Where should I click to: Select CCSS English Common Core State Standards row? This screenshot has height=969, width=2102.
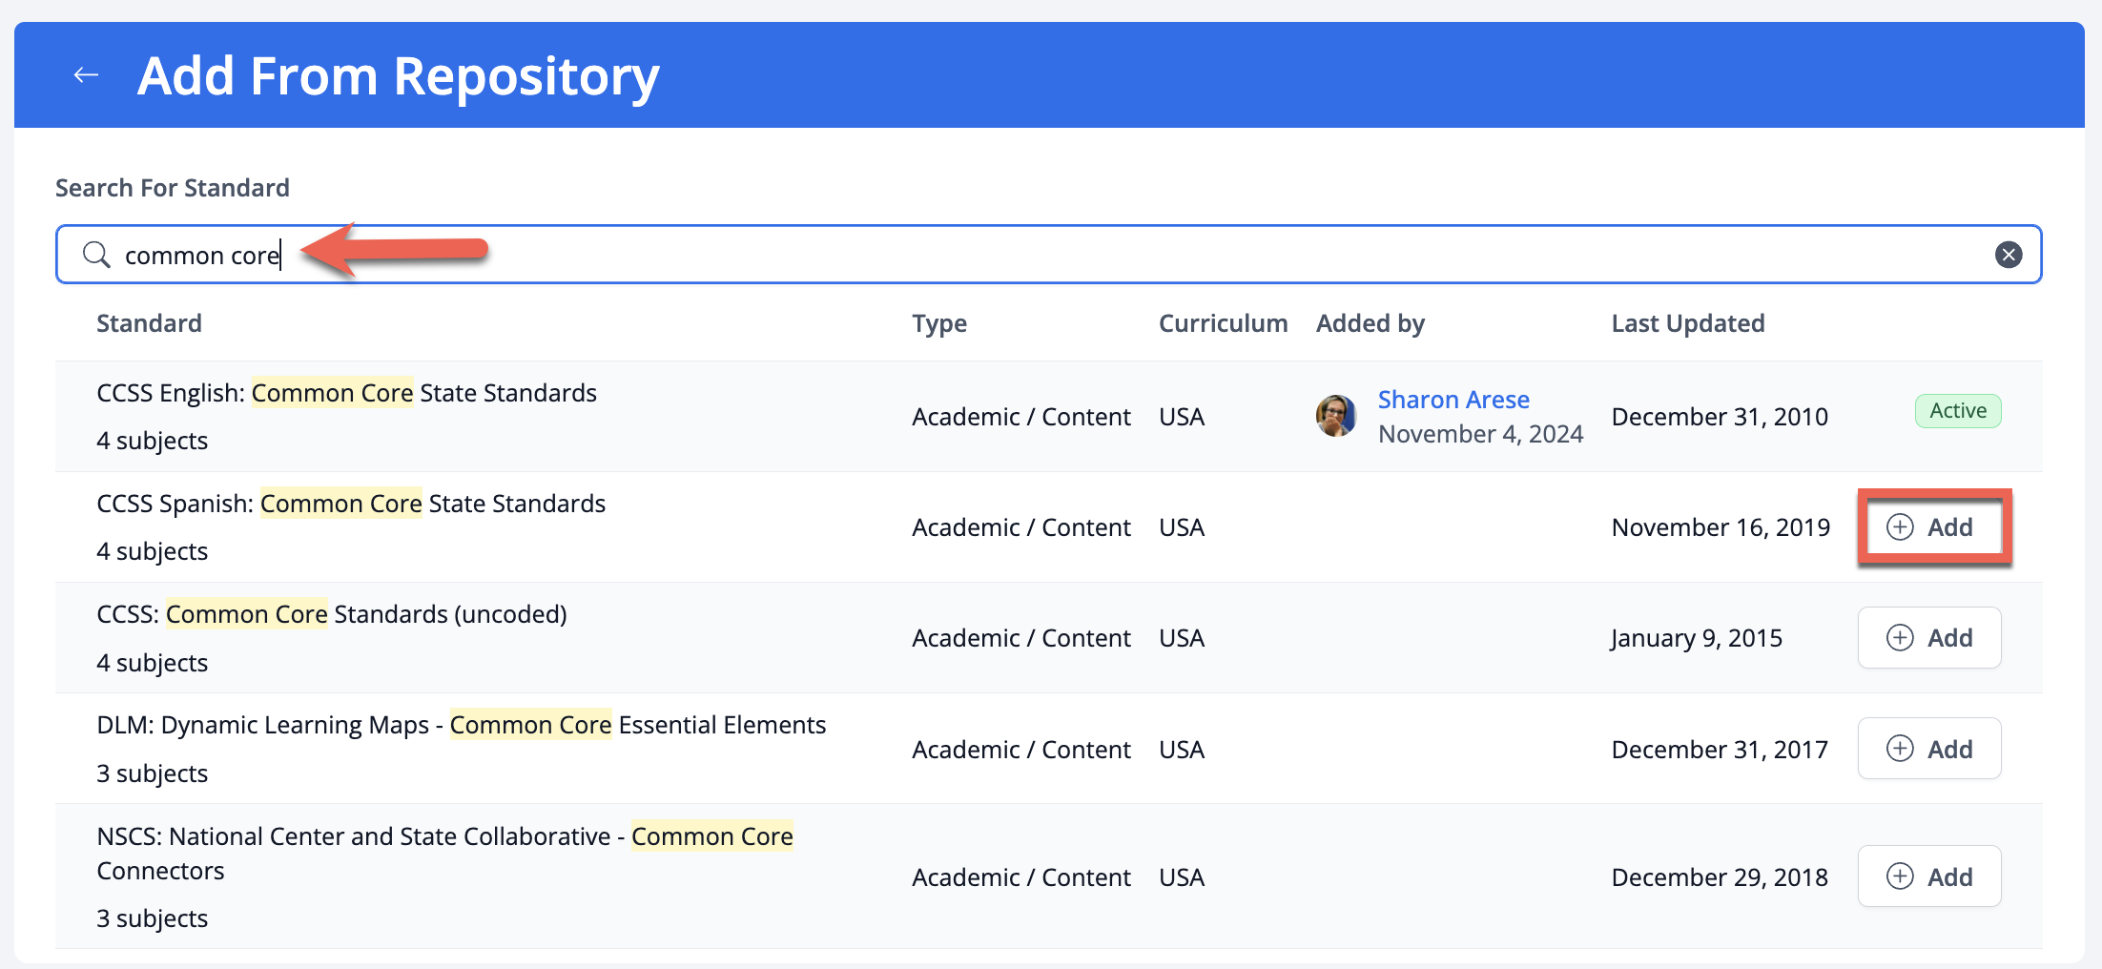point(346,394)
